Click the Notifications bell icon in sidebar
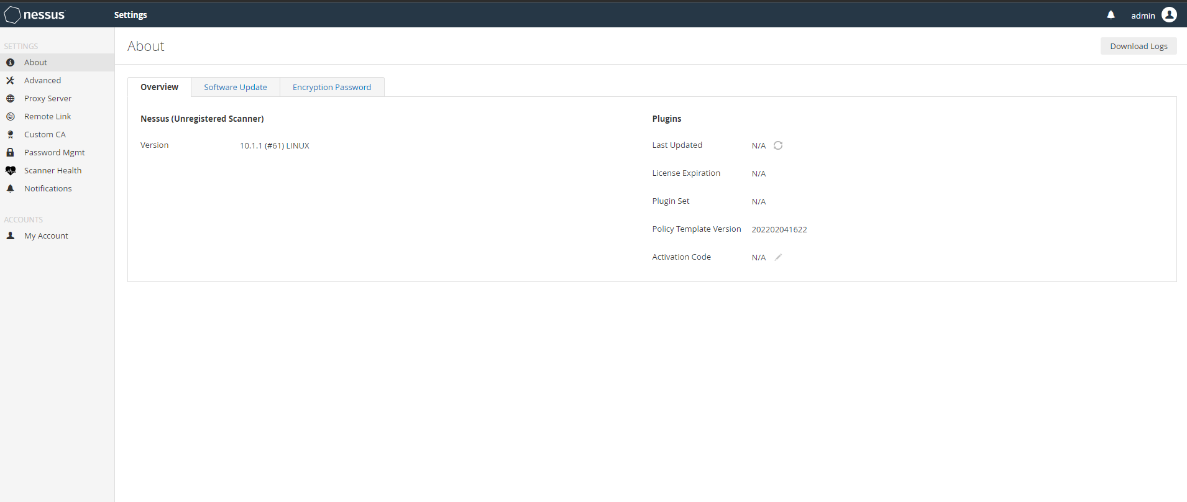The height and width of the screenshot is (502, 1187). coord(10,189)
